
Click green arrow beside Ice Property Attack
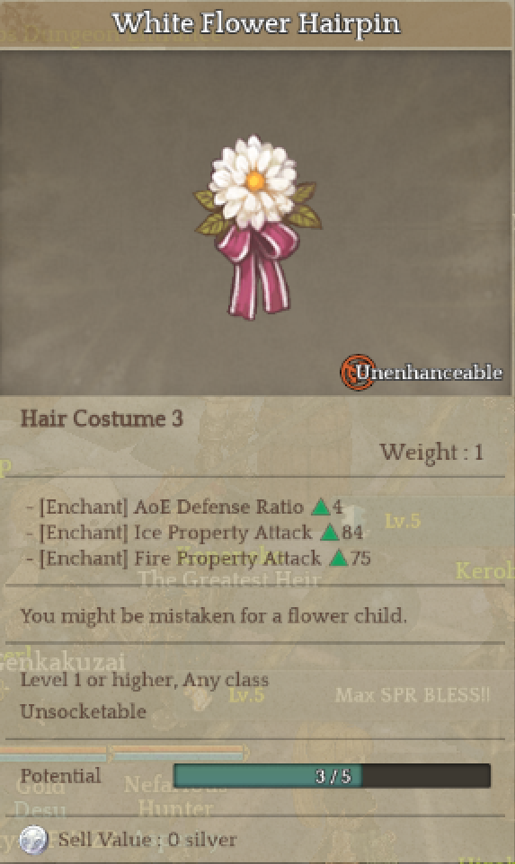point(329,533)
